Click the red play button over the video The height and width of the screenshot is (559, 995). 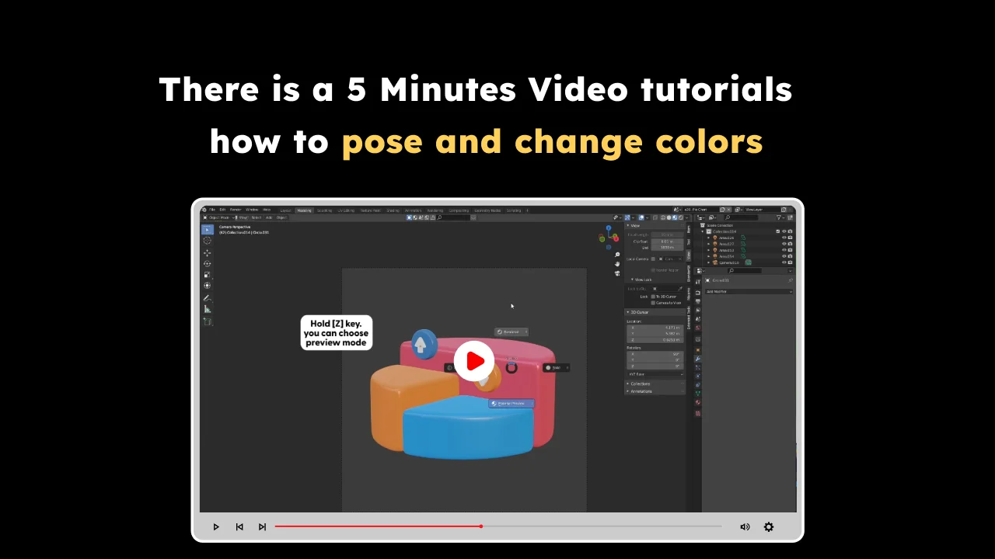[474, 361]
